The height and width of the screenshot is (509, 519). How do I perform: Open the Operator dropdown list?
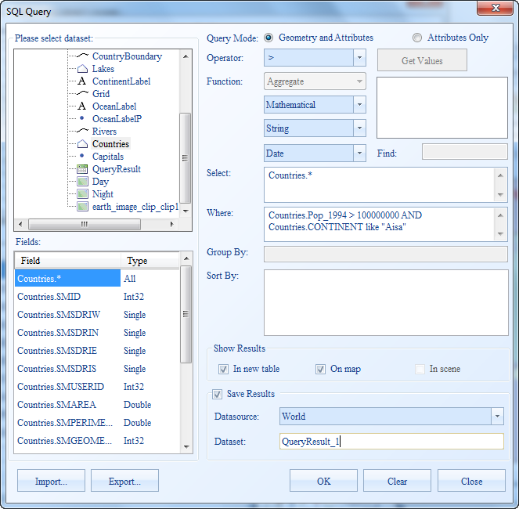tap(359, 58)
